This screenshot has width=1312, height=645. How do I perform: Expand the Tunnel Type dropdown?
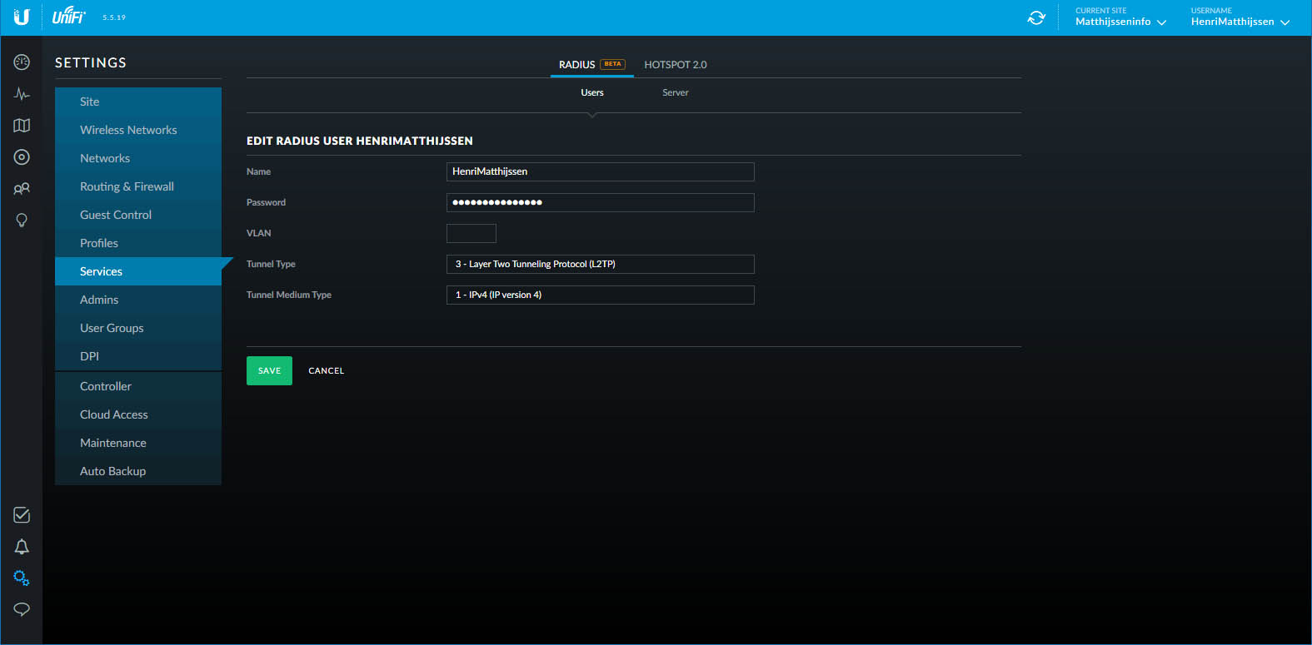coord(600,264)
